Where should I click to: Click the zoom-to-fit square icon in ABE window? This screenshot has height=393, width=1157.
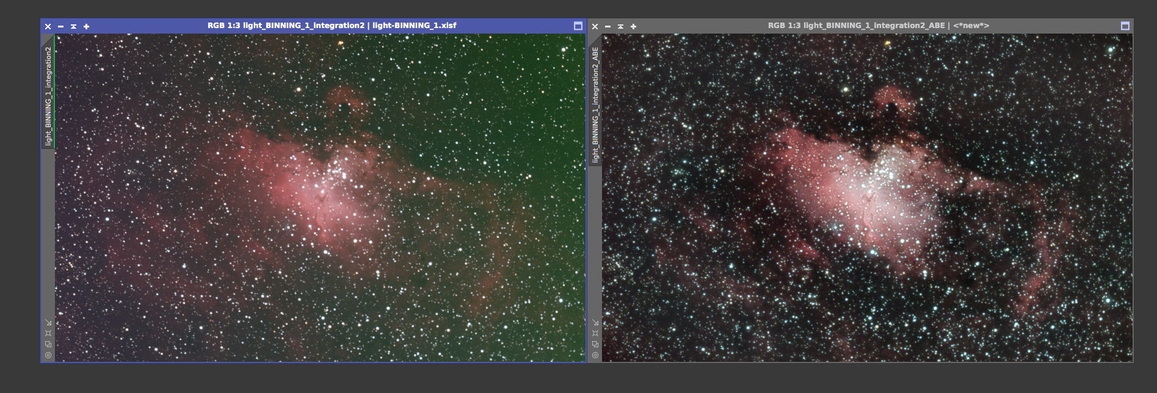[x=595, y=333]
